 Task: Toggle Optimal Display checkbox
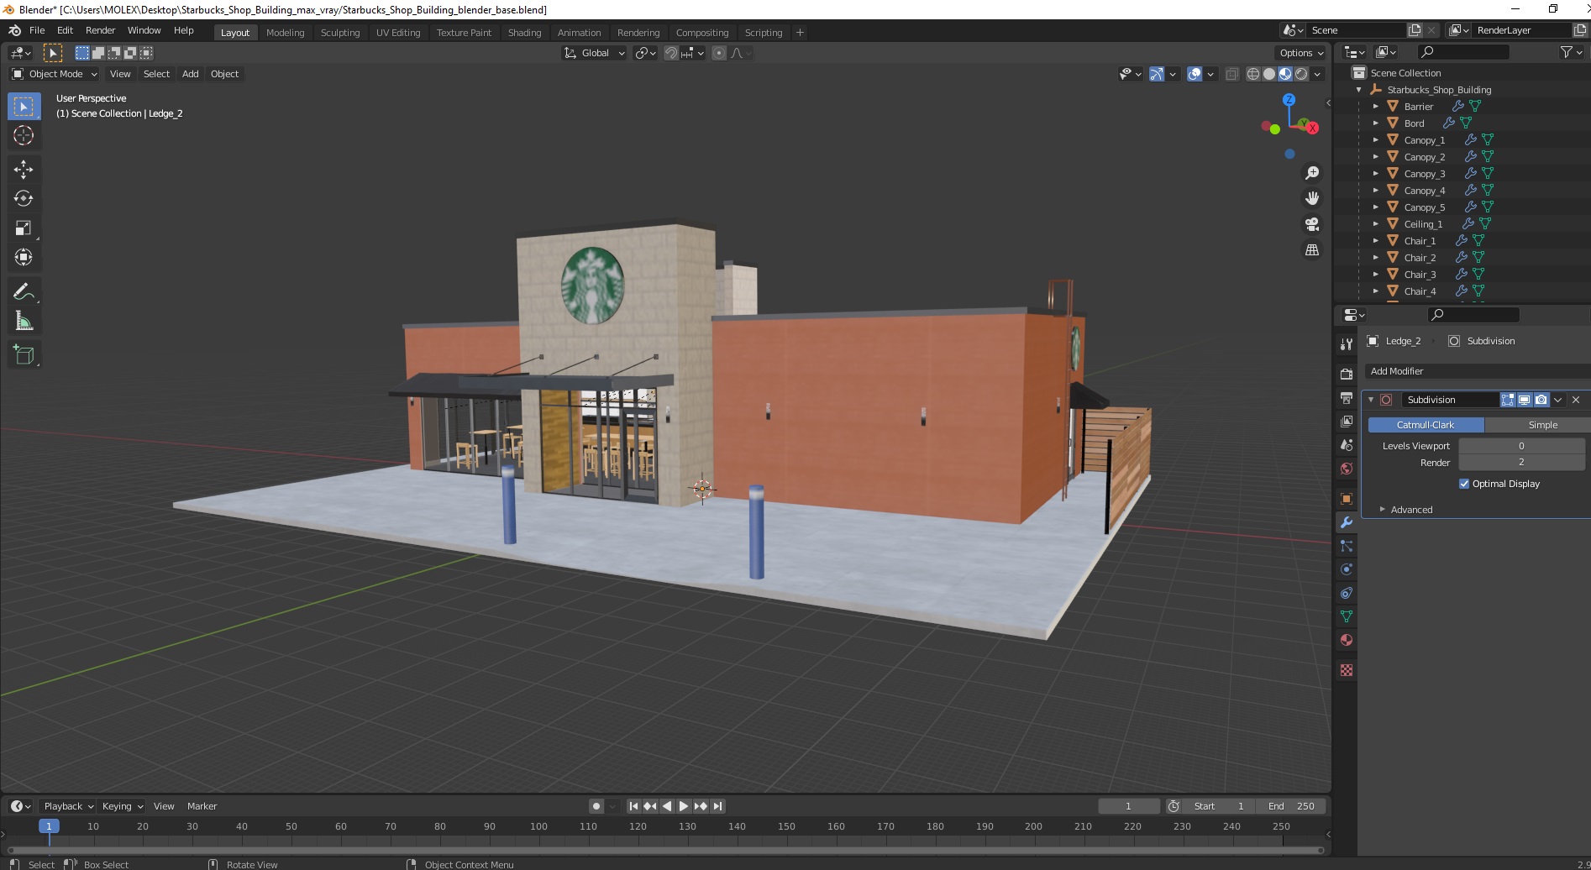coord(1464,484)
